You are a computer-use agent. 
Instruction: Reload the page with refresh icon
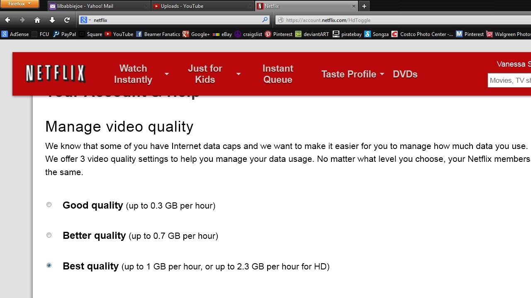67,20
